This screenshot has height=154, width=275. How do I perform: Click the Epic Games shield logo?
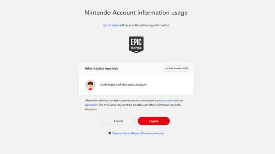[x=136, y=44]
